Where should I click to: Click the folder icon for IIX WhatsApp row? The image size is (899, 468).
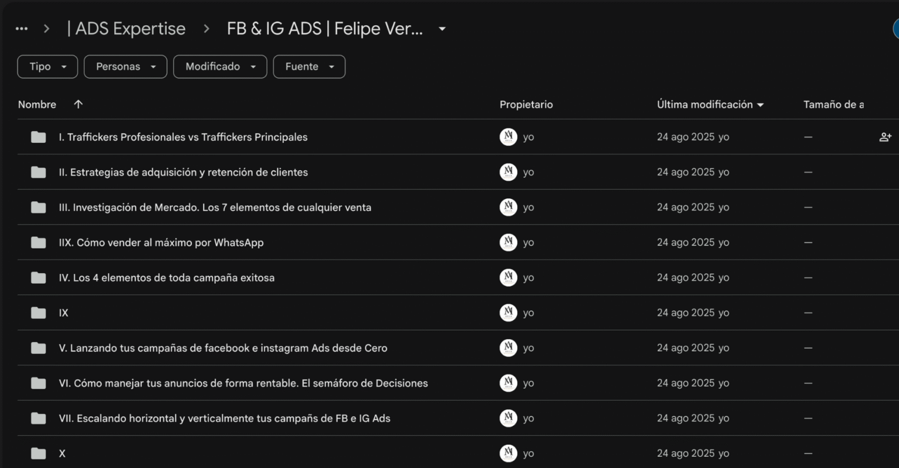click(x=39, y=243)
